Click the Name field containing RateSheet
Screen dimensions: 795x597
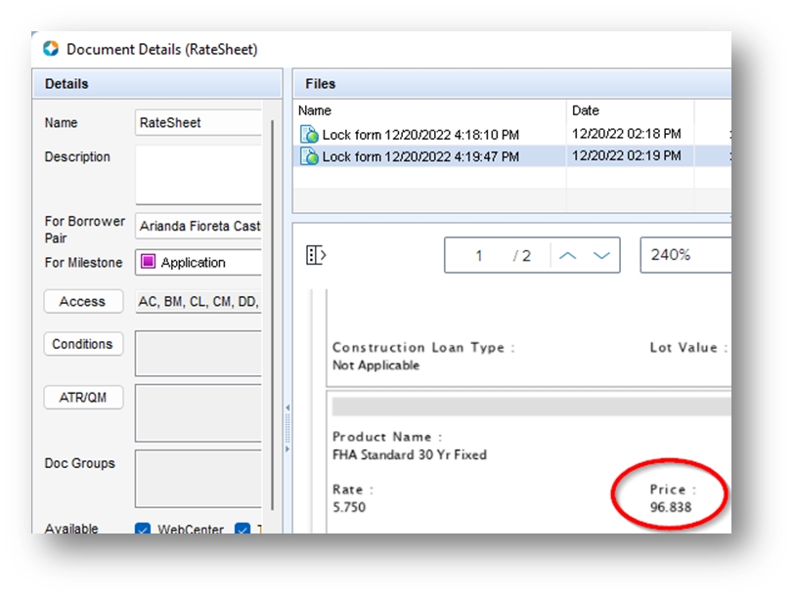199,123
